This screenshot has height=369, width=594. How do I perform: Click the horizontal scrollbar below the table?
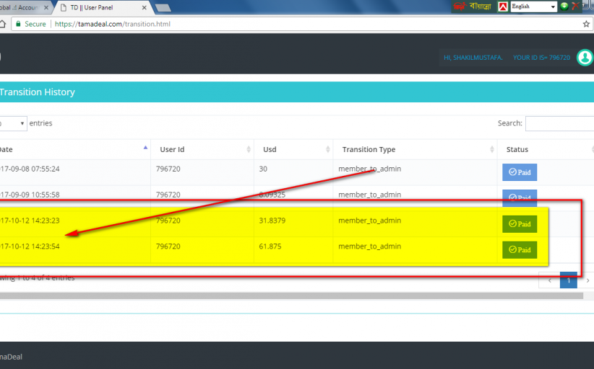289,295
